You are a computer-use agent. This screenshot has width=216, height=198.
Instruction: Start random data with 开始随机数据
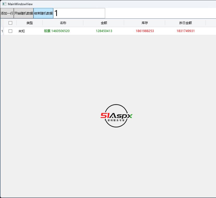tap(24, 13)
